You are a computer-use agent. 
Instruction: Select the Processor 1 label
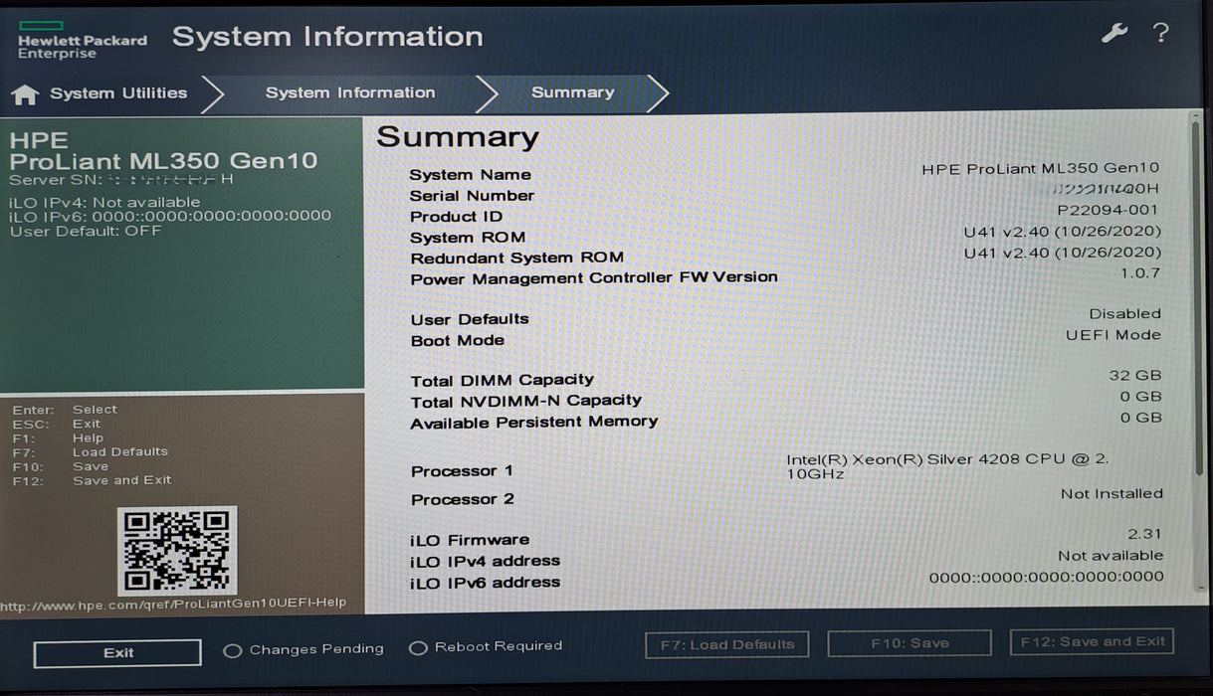(463, 471)
